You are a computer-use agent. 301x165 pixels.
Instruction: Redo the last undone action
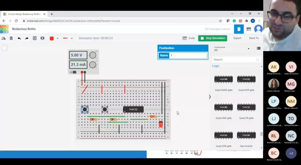point(27,38)
